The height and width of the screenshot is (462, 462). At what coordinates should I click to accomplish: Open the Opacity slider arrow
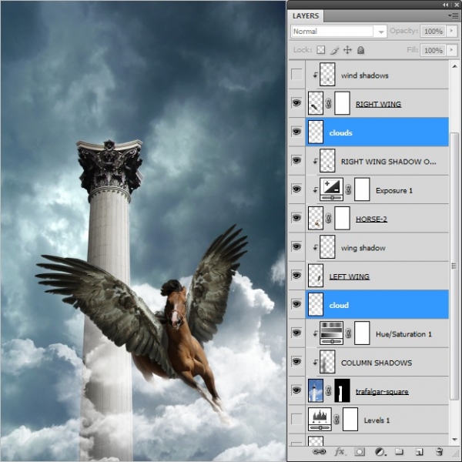tap(451, 31)
